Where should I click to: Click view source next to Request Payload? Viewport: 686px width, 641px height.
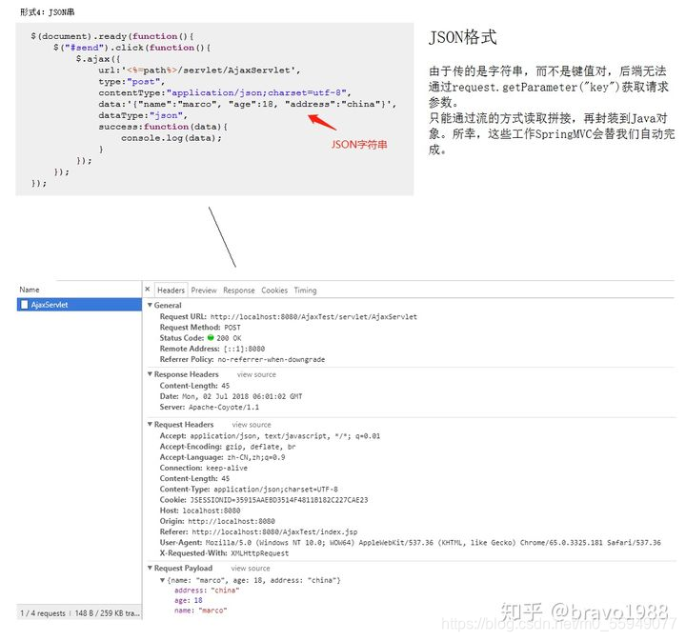251,569
